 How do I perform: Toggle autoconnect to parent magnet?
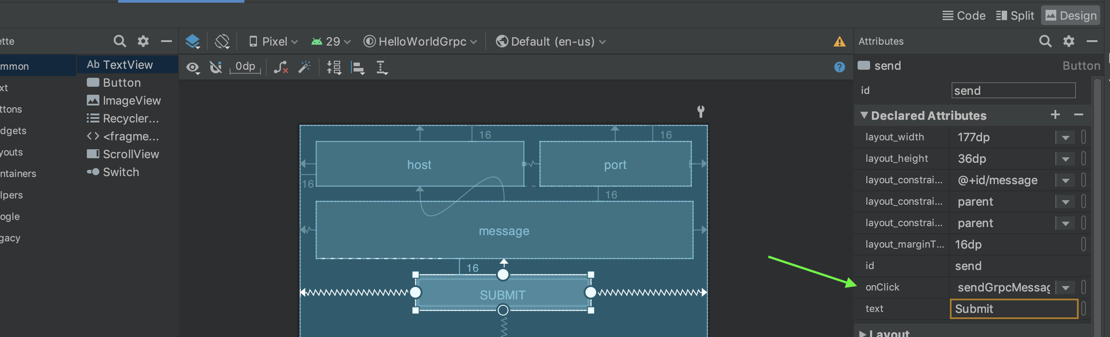(216, 67)
